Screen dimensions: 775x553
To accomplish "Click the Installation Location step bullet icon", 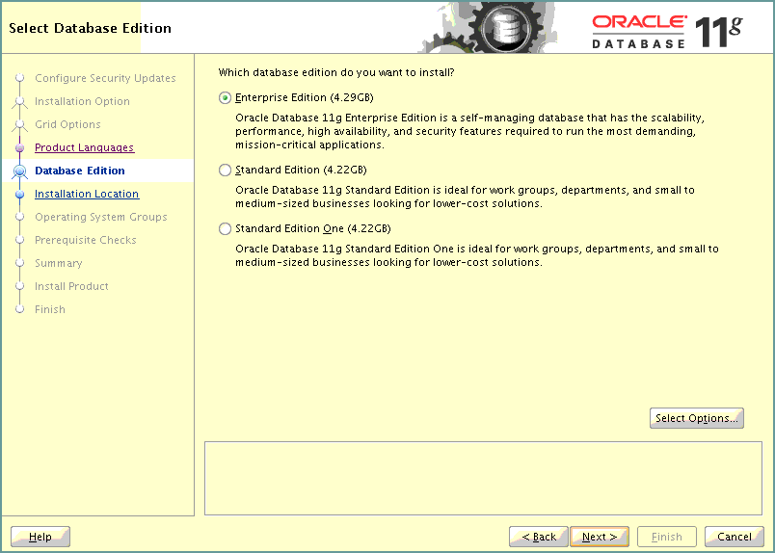I will pyautogui.click(x=20, y=195).
